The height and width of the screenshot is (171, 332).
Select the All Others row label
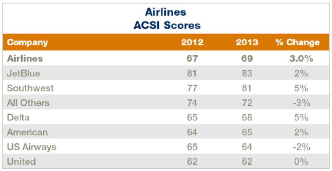(28, 103)
